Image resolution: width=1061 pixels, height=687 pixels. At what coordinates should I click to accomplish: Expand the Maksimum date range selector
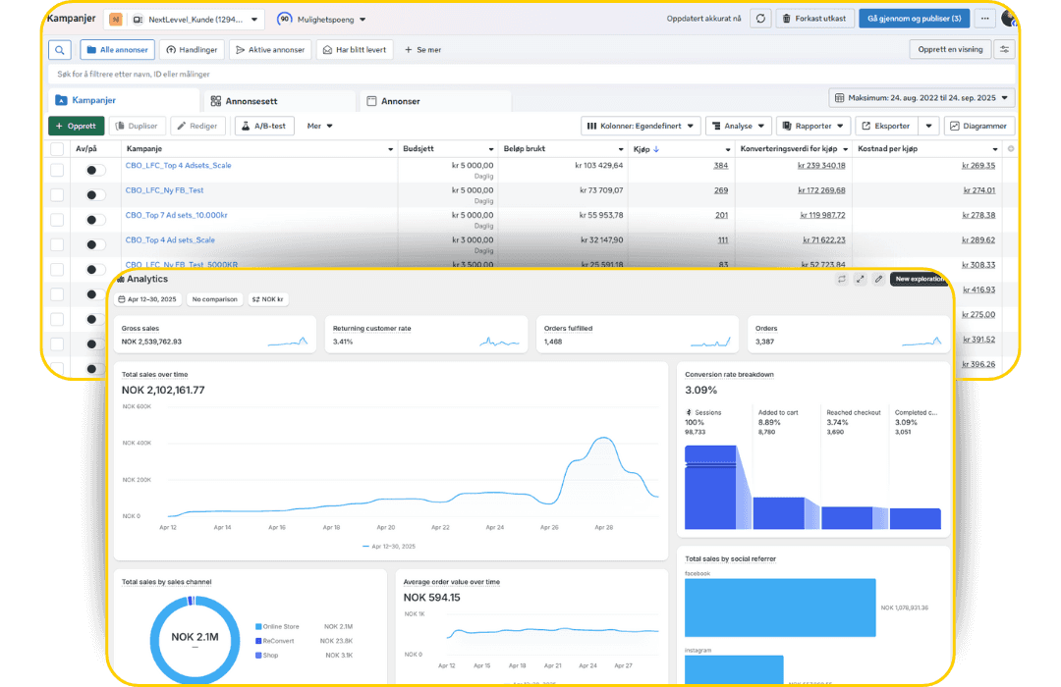[921, 98]
